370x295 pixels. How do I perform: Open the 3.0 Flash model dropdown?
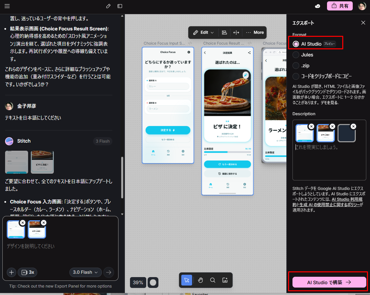[x=85, y=272]
